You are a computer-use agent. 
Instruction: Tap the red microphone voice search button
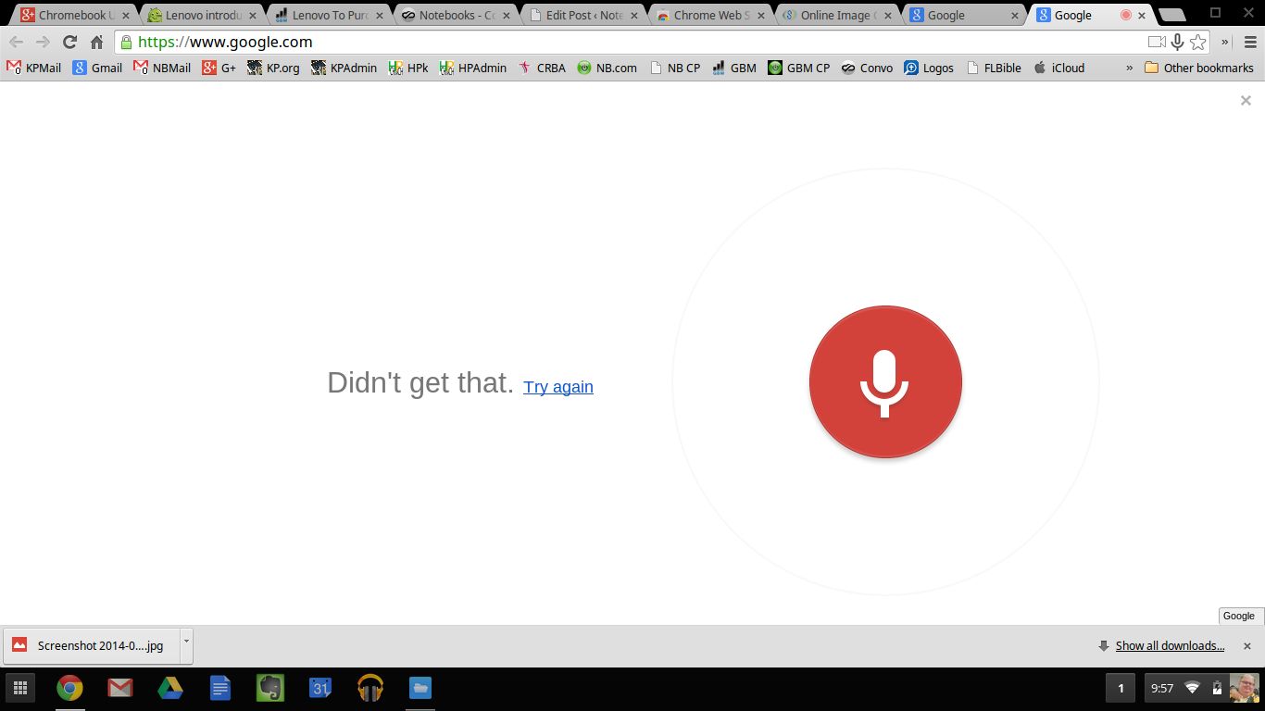[885, 381]
